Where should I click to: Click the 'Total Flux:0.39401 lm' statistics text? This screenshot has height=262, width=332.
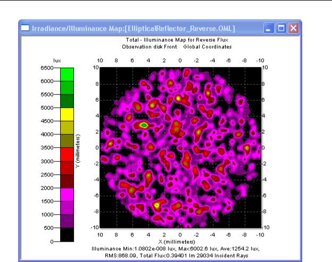coord(167,256)
